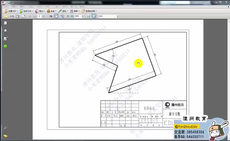
Task: Open the Pages panel in sidebar
Action: point(6,23)
